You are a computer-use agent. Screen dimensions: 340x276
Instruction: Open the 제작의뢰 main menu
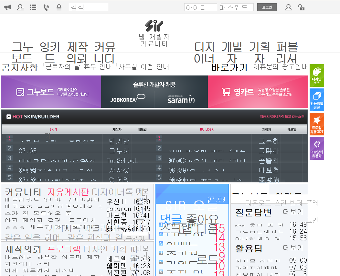pyautogui.click(x=77, y=52)
